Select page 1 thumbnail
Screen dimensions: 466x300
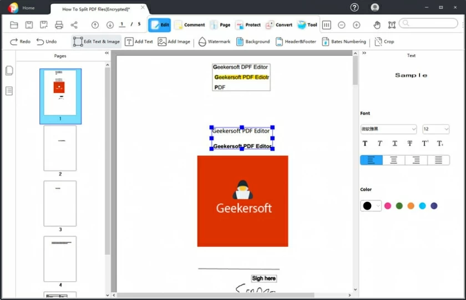60,96
